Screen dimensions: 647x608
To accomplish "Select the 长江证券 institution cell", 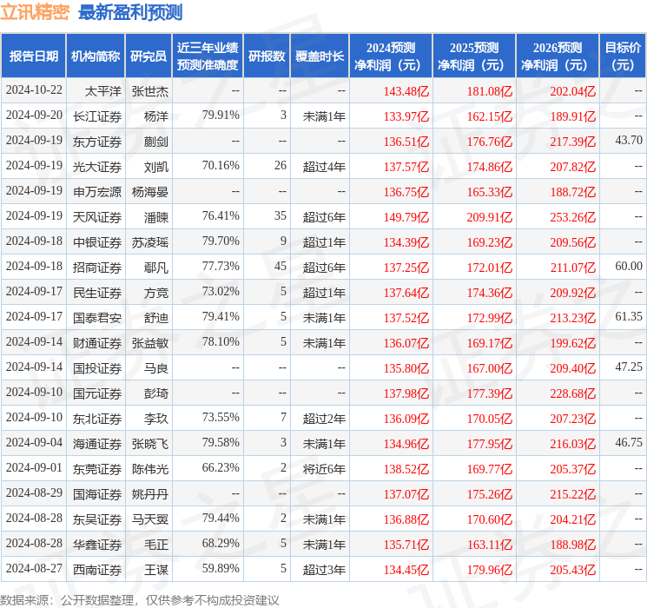I will coord(97,116).
